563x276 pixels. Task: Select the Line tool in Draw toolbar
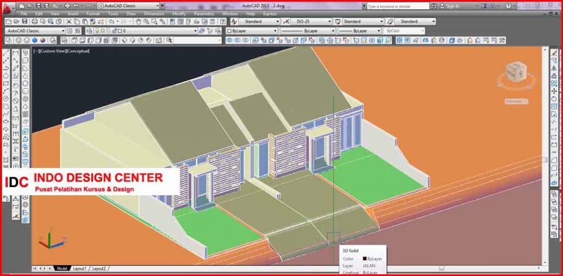5,53
